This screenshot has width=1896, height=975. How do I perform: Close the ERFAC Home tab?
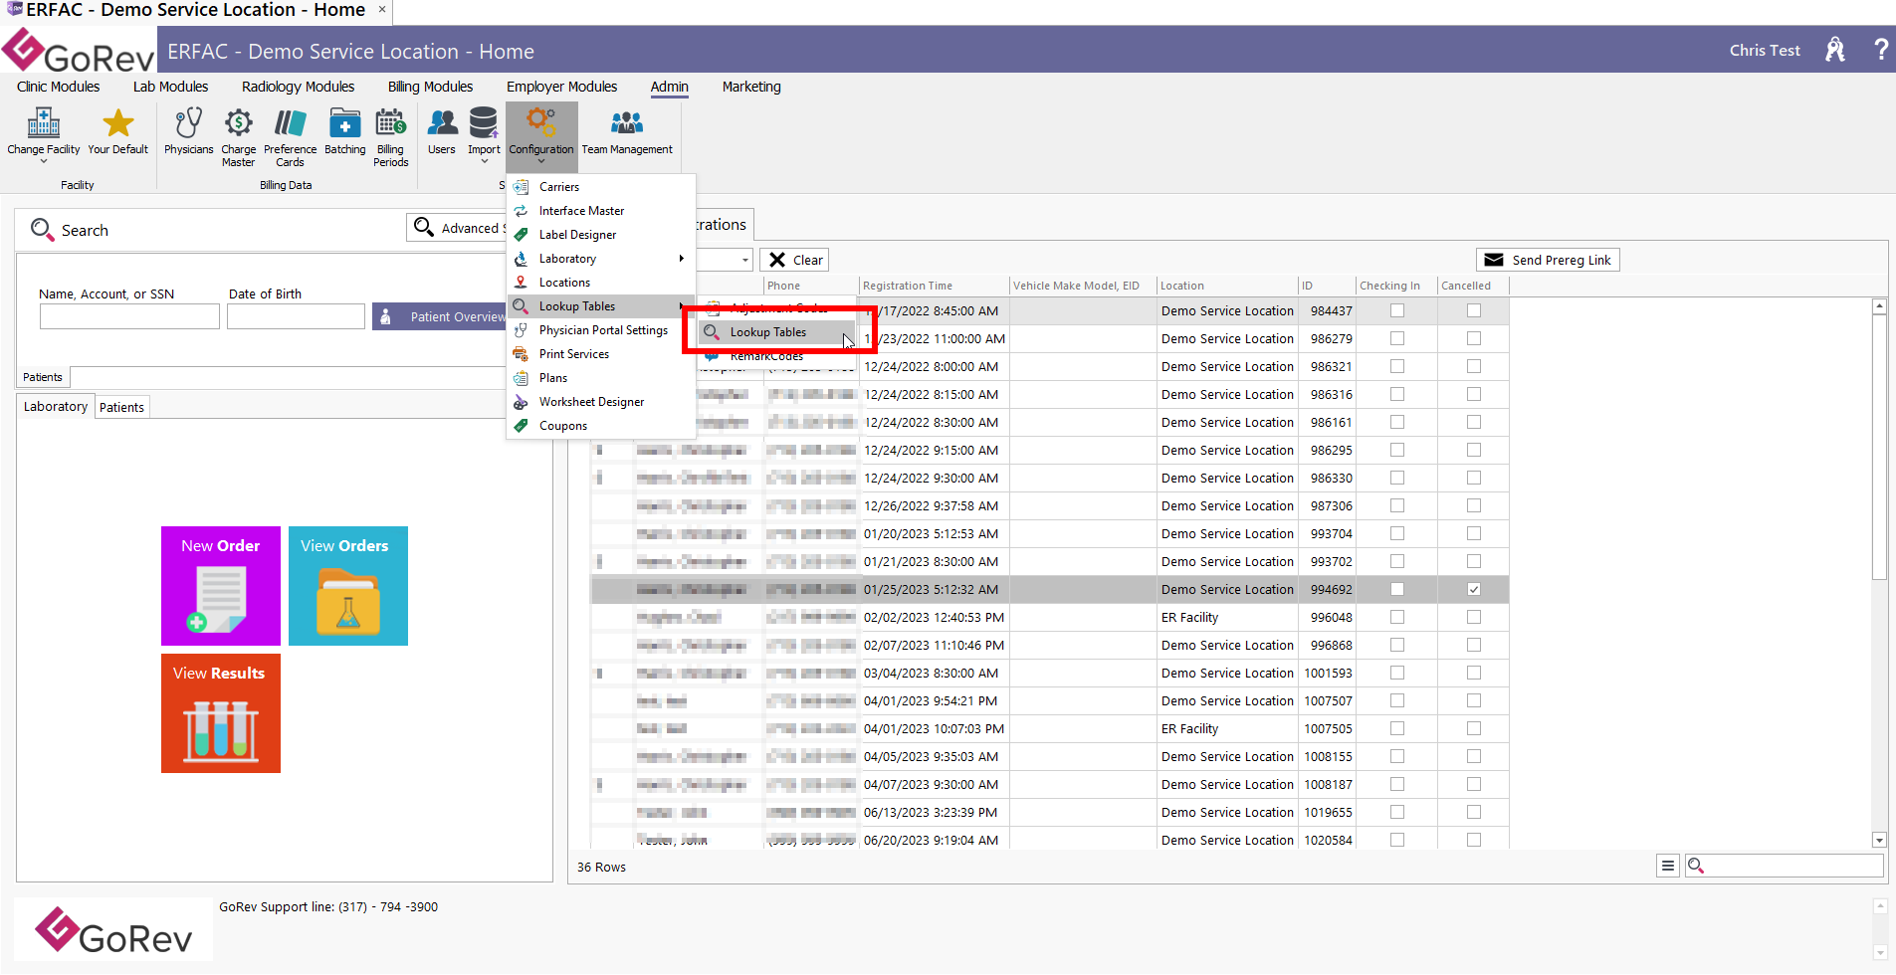(381, 10)
